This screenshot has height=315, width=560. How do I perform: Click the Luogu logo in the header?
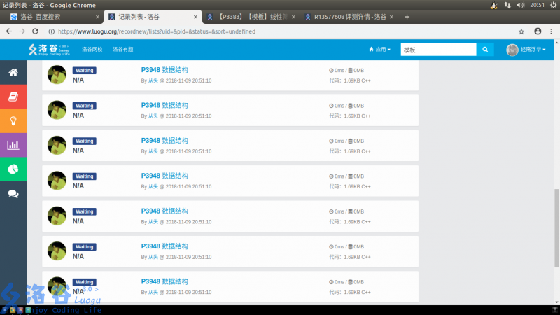[49, 49]
